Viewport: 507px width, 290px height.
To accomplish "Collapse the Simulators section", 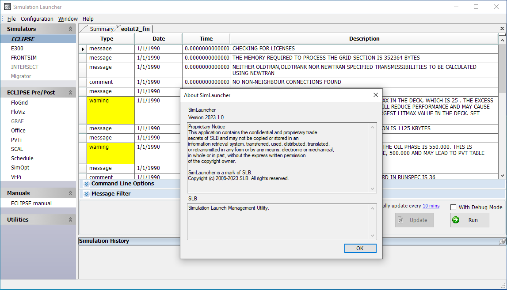I will pos(70,29).
